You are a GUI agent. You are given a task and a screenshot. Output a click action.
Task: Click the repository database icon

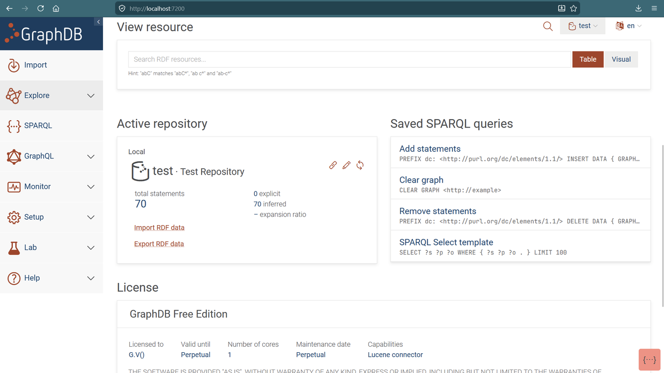click(x=140, y=171)
